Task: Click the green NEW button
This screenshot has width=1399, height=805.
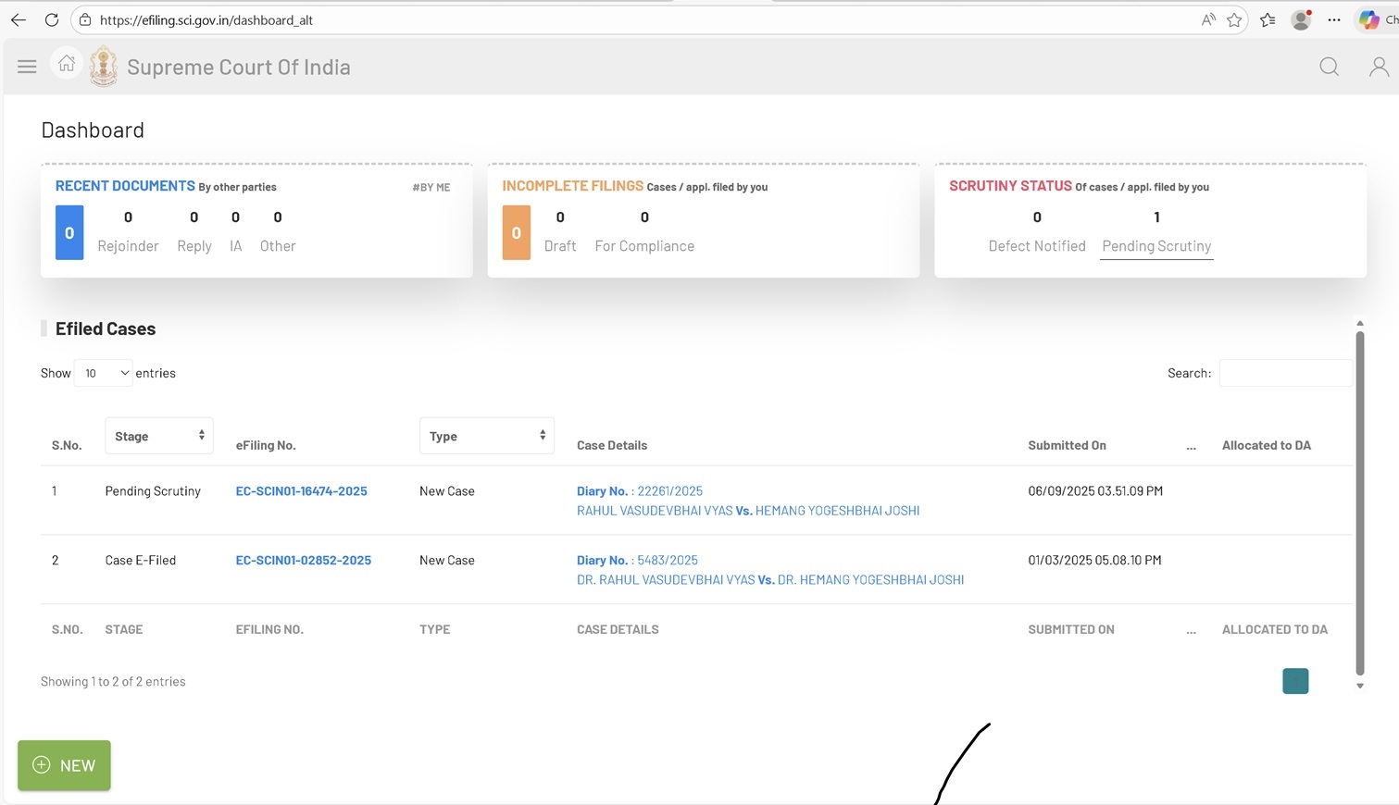Action: pos(64,765)
